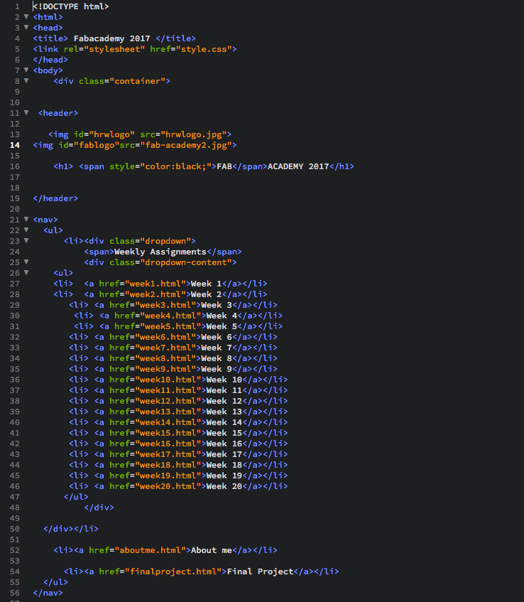Collapse the dropdown-content fold arrow on line 25
The height and width of the screenshot is (602, 524).
click(x=26, y=262)
